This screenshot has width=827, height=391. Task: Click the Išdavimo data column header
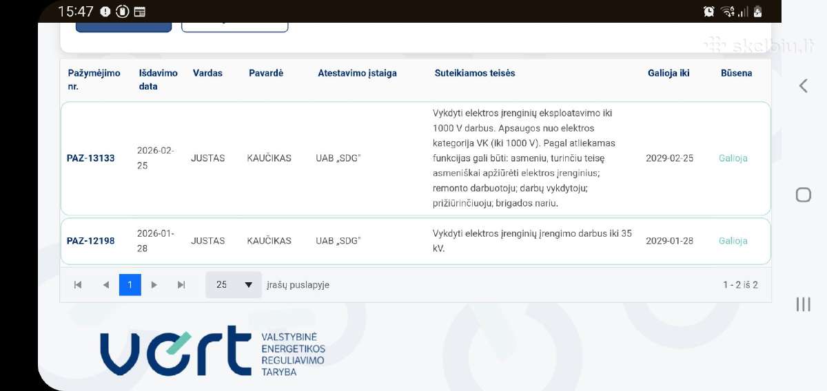pos(159,80)
